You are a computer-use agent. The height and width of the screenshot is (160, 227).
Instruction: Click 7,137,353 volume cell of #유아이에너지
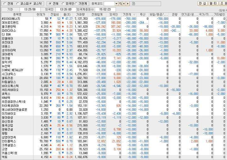pyautogui.click(x=81, y=19)
